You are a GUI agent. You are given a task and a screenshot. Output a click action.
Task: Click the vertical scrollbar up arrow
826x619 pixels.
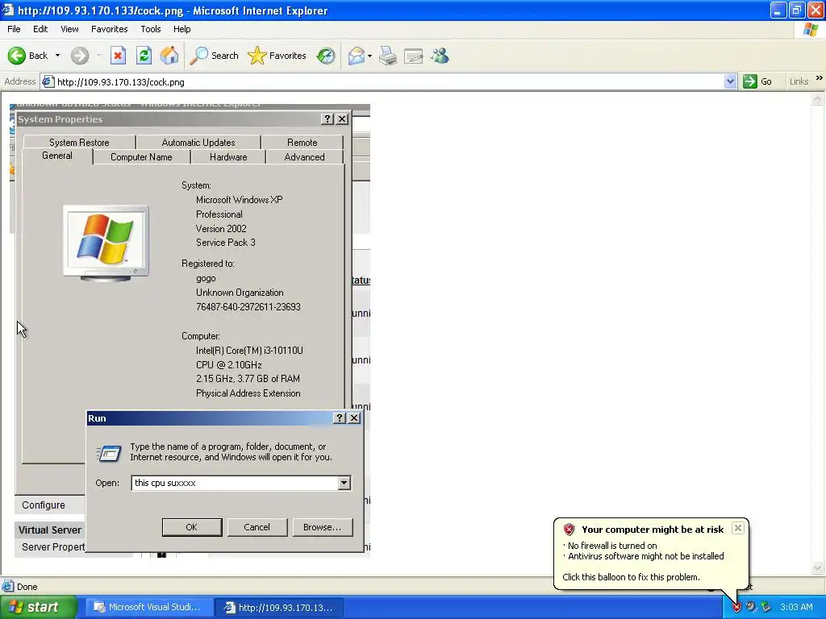point(818,98)
